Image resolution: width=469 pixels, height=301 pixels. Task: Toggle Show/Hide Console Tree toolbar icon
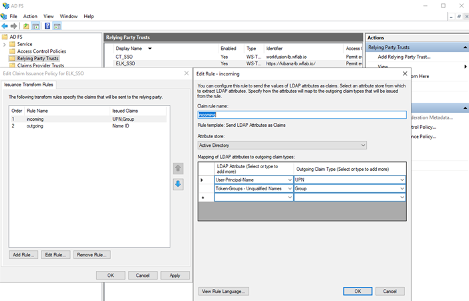point(35,26)
